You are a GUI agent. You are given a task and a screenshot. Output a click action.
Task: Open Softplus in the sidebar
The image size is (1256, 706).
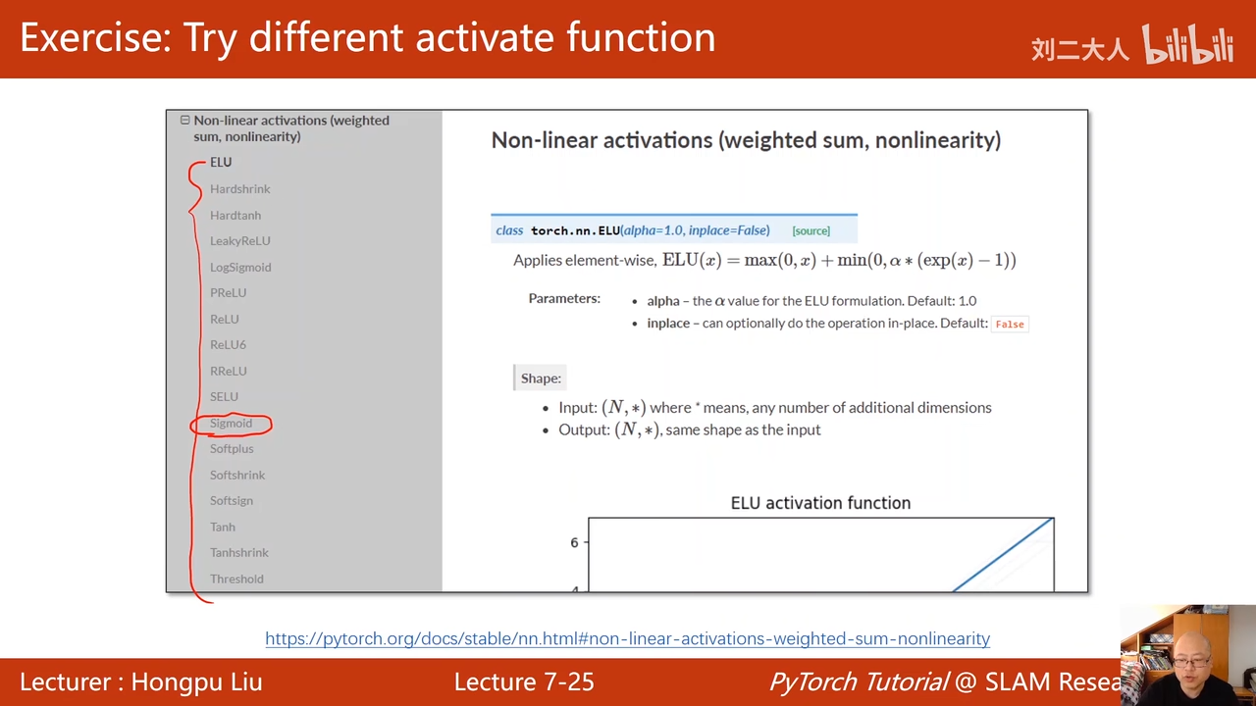(x=232, y=449)
